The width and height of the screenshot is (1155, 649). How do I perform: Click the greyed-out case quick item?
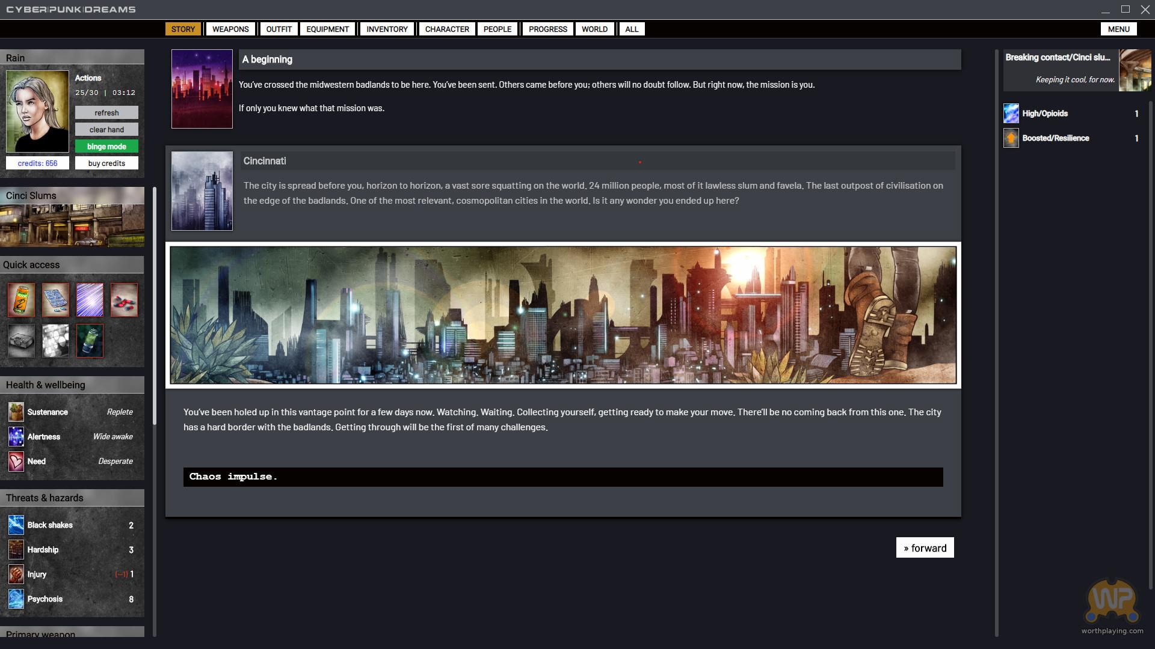click(21, 341)
